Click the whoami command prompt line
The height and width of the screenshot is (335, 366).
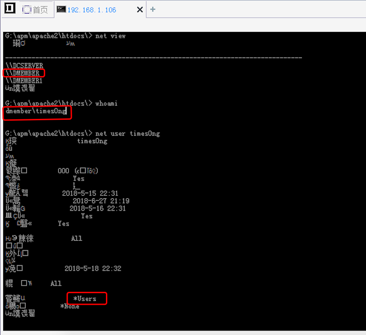pos(61,103)
